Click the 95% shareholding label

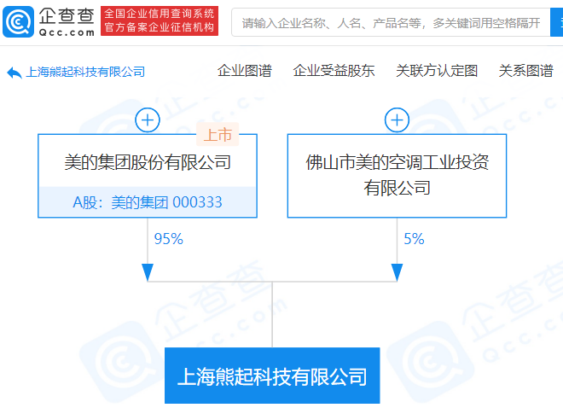click(x=168, y=239)
